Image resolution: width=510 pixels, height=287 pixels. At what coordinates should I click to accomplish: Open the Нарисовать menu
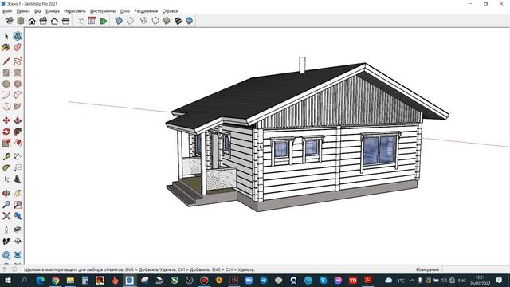tap(75, 11)
